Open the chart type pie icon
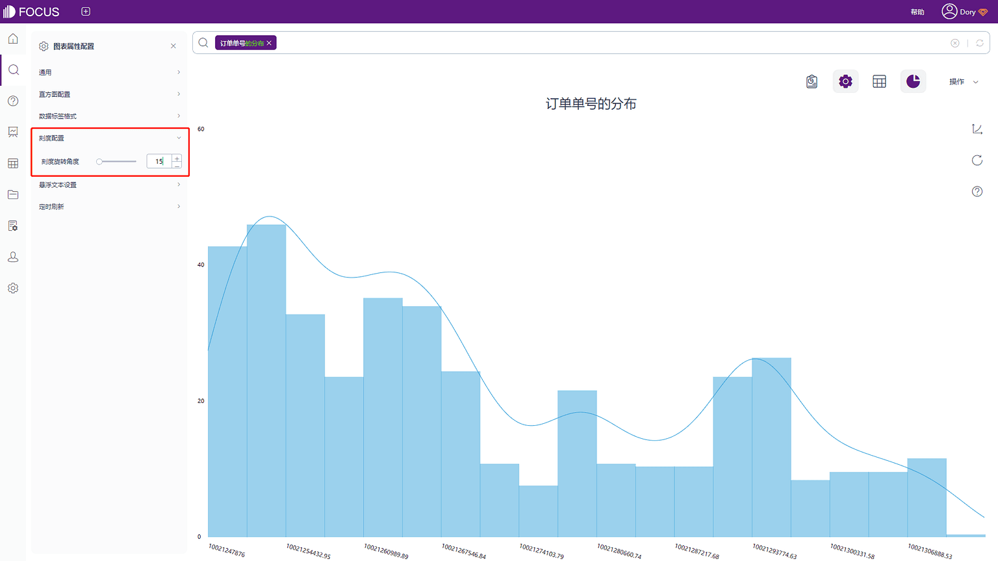Screen dimensions: 998x561 click(913, 81)
